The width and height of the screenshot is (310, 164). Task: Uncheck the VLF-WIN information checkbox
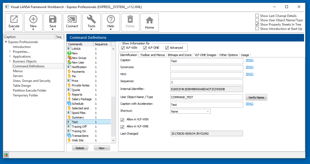tap(123, 48)
